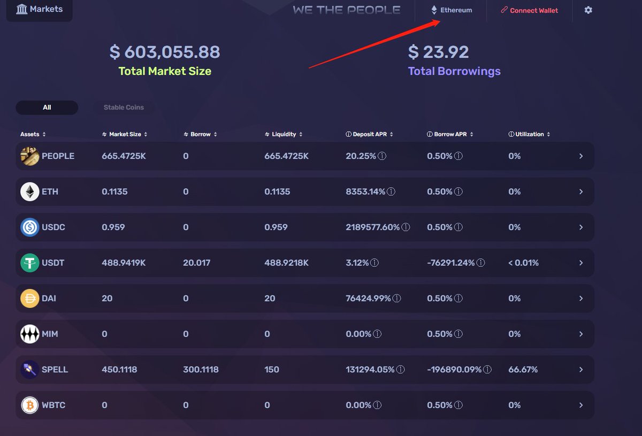Click PEOPLE market size 665.4725K

[x=124, y=156]
